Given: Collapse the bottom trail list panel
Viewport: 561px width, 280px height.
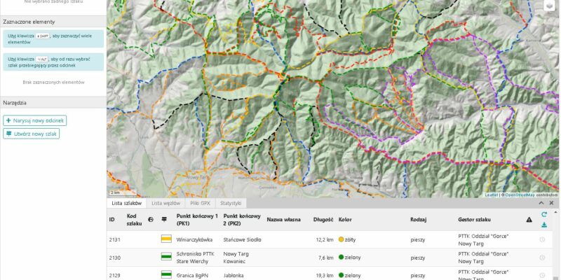Looking at the screenshot, I should pos(541,203).
